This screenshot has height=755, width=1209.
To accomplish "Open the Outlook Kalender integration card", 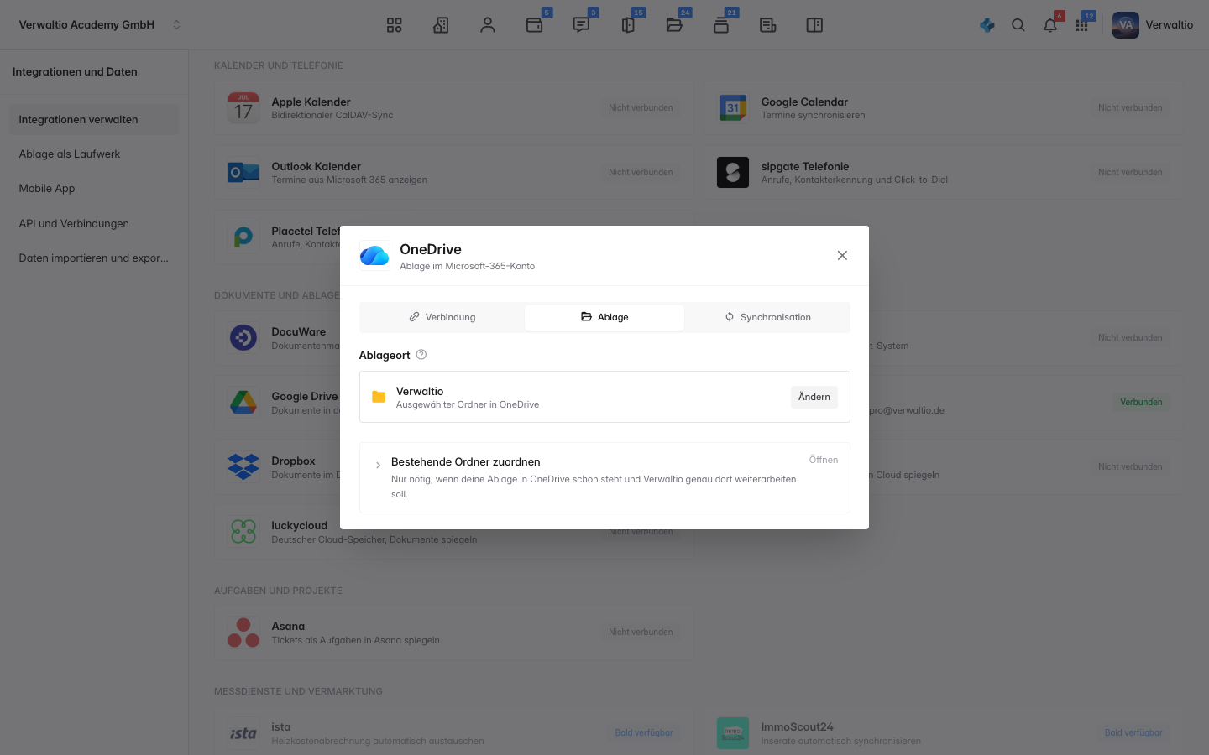I will click(x=454, y=173).
